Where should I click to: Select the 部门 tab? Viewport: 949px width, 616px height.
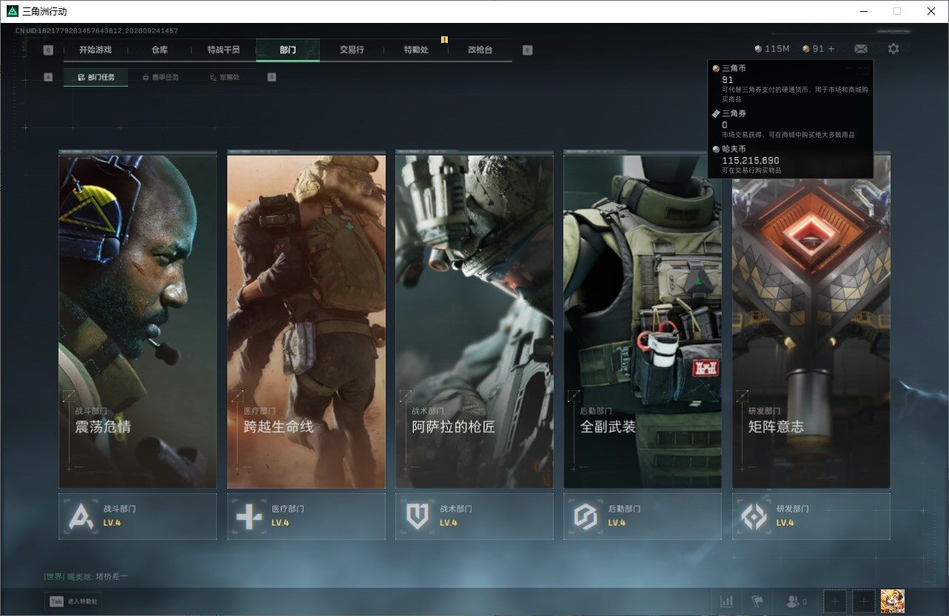coord(288,50)
